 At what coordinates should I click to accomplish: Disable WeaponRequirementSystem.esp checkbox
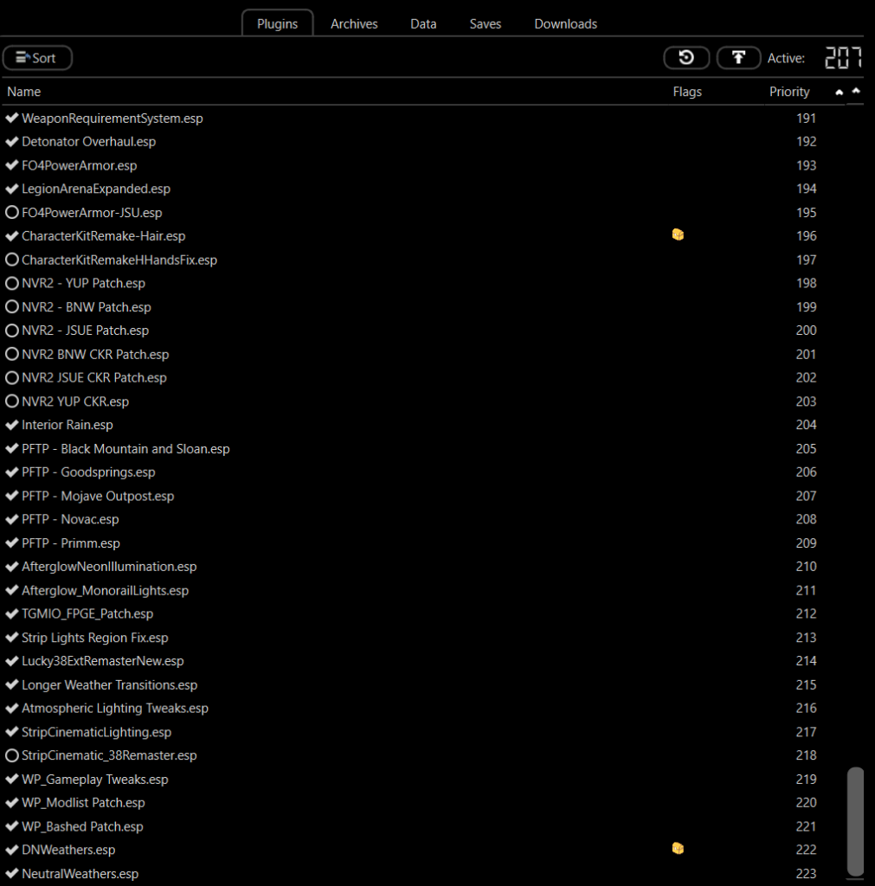click(x=12, y=118)
